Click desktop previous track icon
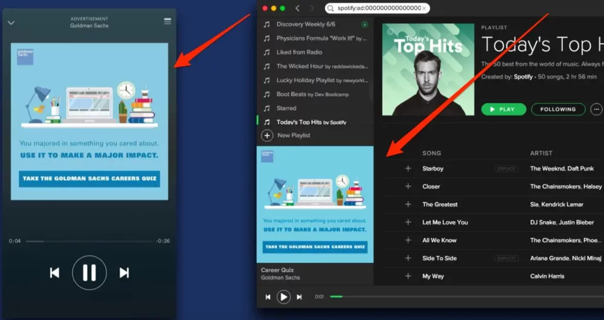 (268, 297)
